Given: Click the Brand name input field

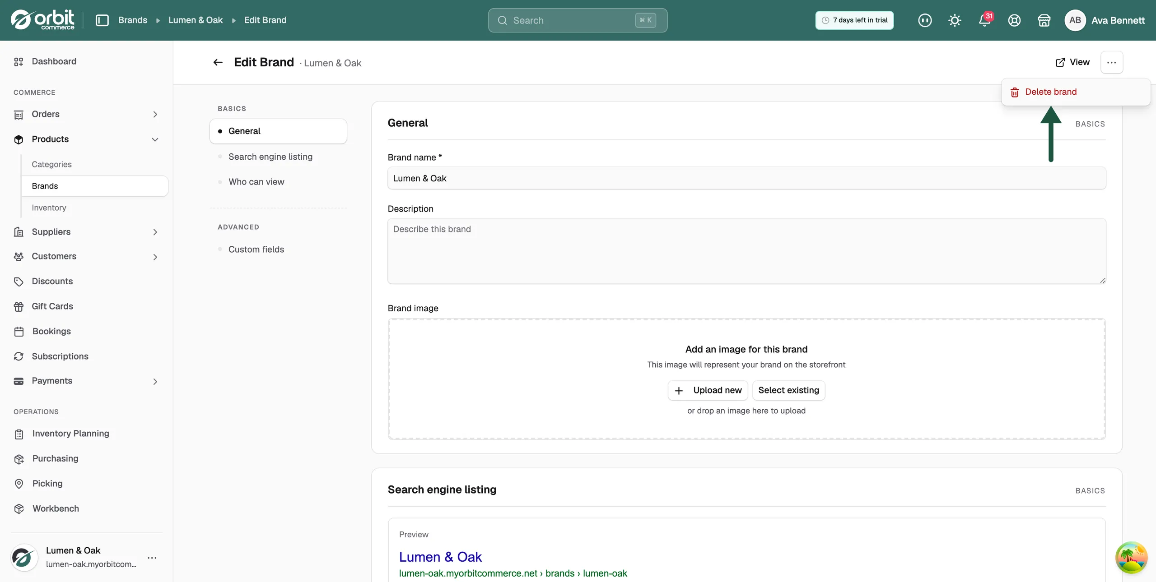Looking at the screenshot, I should pos(747,178).
